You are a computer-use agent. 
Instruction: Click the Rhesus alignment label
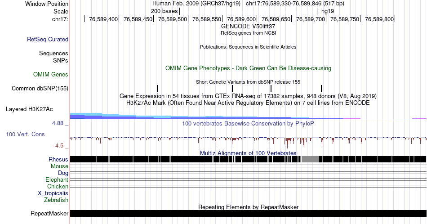pyautogui.click(x=58, y=159)
